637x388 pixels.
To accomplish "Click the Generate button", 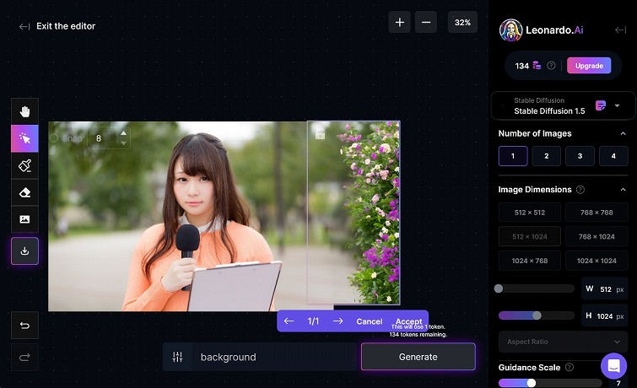I will (x=418, y=357).
